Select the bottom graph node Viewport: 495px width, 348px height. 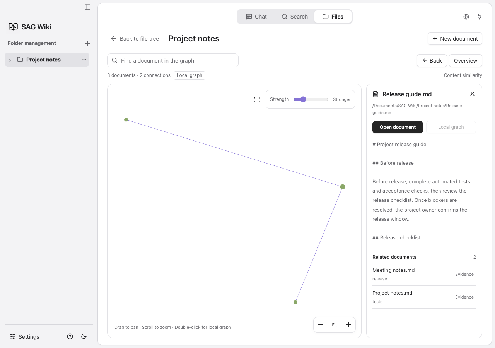coord(295,302)
